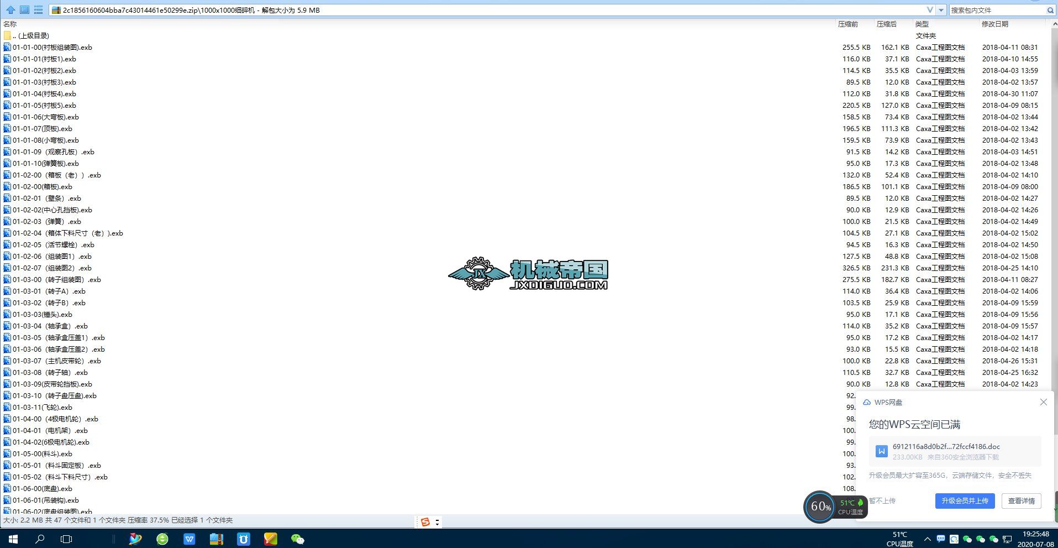Click the 326.5 KB size value
Image resolution: width=1058 pixels, height=548 pixels.
coord(856,268)
